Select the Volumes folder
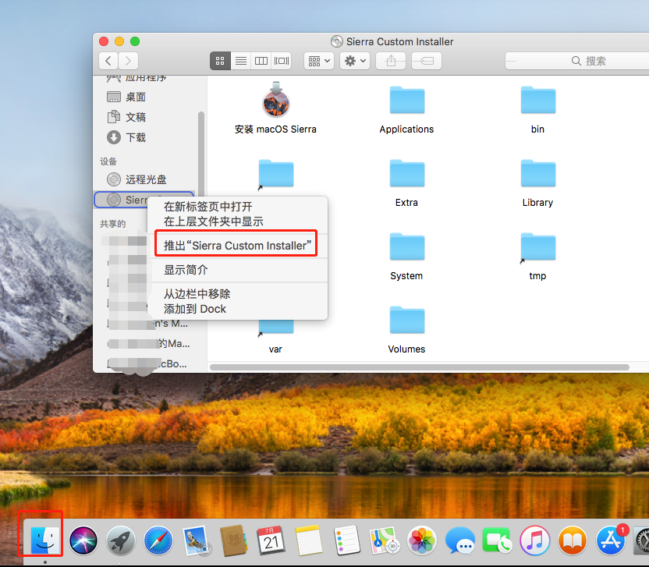Image resolution: width=649 pixels, height=567 pixels. (x=407, y=320)
